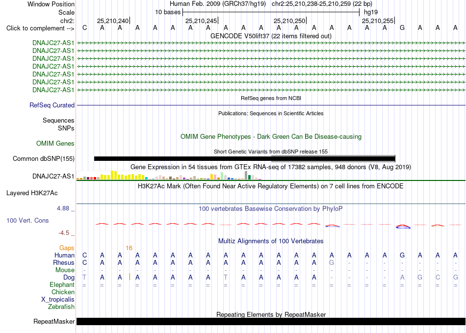This screenshot has height=333, width=466.
Task: Click the Gaps row label
Action: pos(67,248)
